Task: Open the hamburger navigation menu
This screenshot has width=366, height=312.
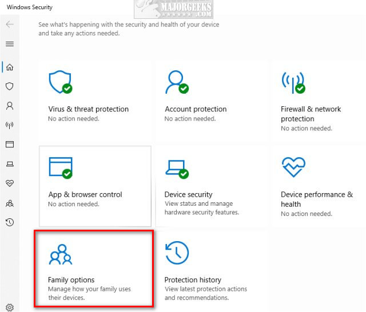Action: click(x=10, y=44)
